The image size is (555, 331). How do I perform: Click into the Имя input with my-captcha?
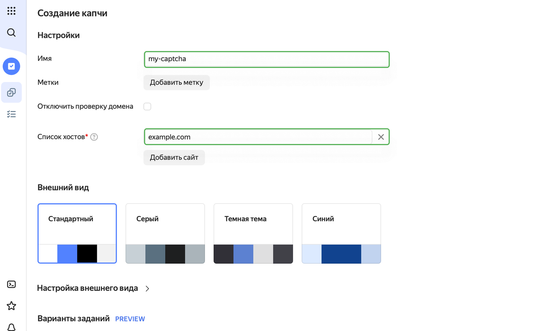click(266, 59)
